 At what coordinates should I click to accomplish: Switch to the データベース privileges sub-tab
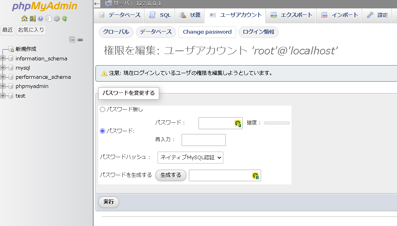(x=156, y=32)
